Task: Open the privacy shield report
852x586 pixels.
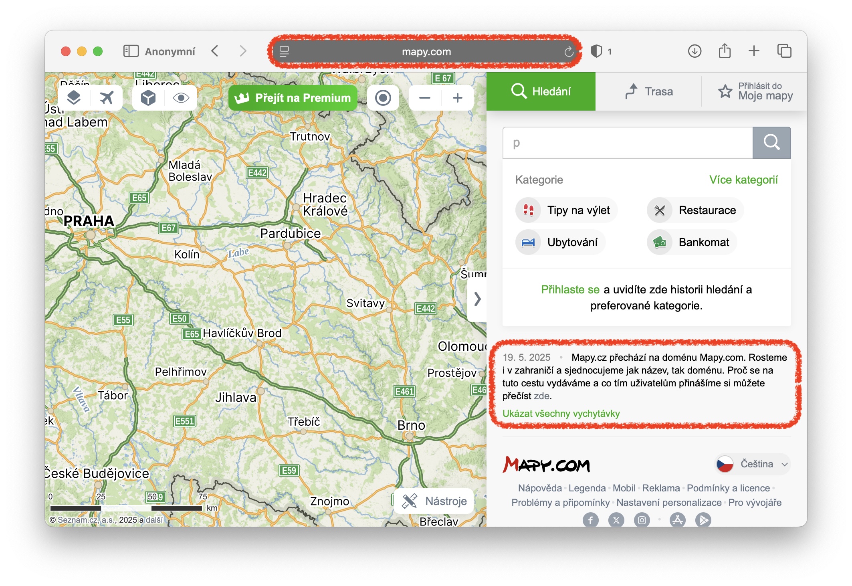Action: tap(597, 51)
